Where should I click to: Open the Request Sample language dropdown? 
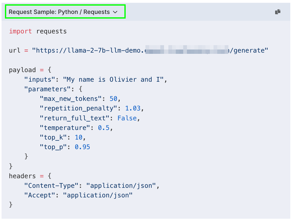[x=63, y=12]
